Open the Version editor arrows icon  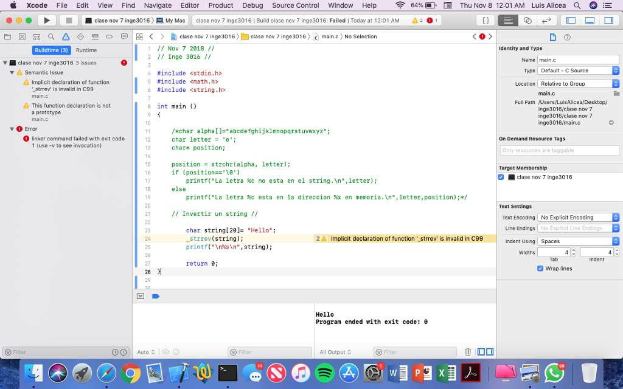tap(546, 20)
